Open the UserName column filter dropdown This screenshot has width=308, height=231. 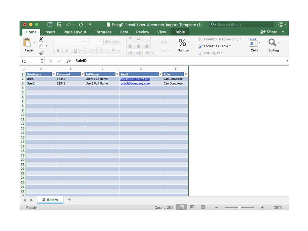54,74
